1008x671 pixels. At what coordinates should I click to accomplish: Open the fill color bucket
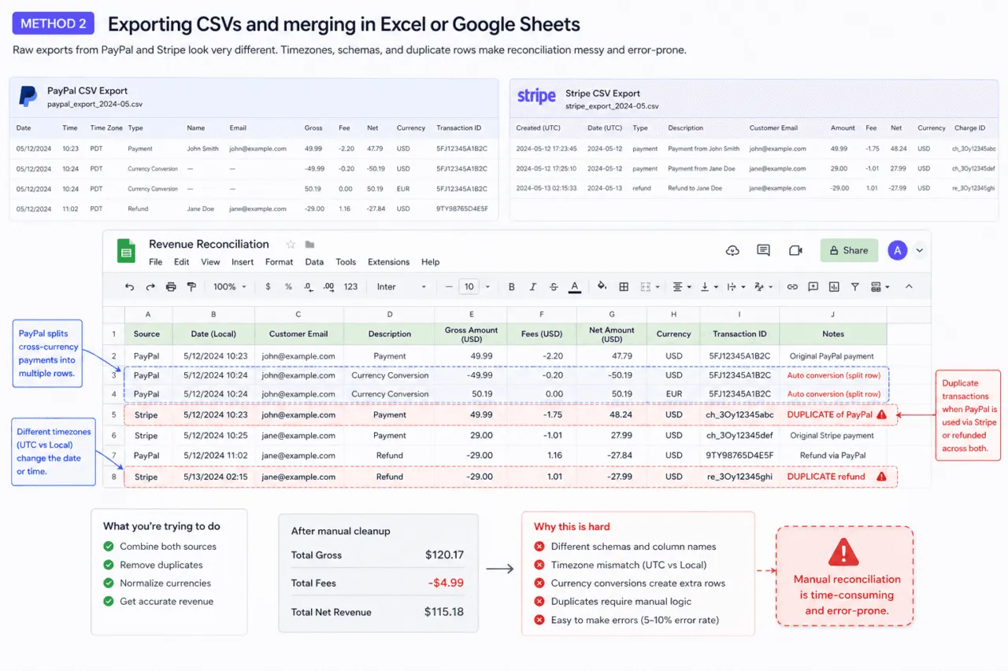(602, 287)
